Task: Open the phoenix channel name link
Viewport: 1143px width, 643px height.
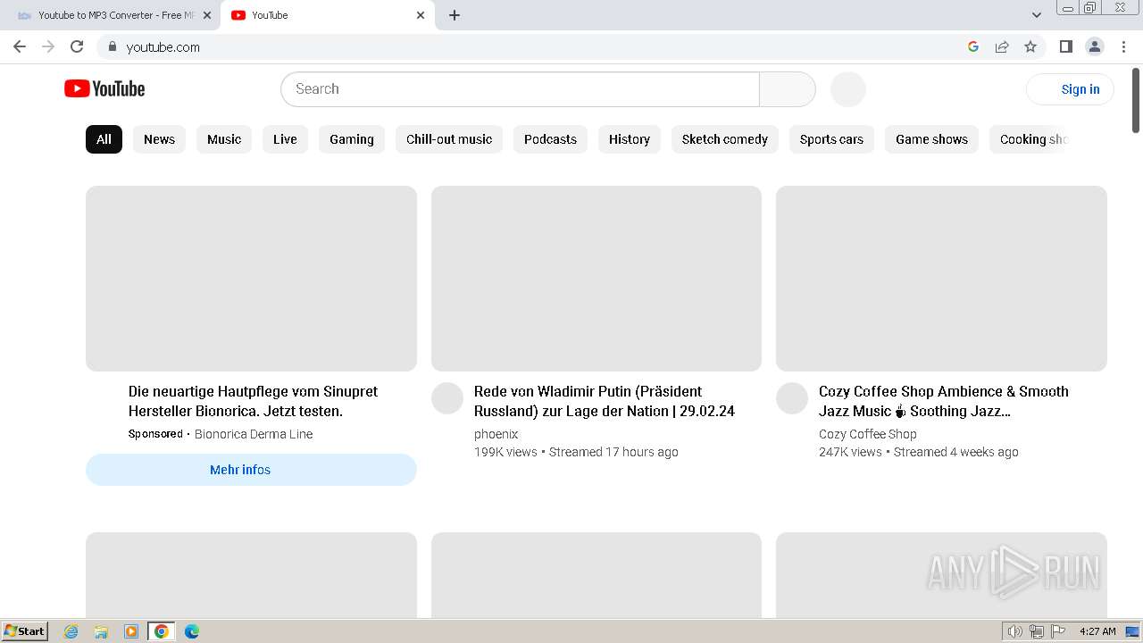Action: pos(496,434)
